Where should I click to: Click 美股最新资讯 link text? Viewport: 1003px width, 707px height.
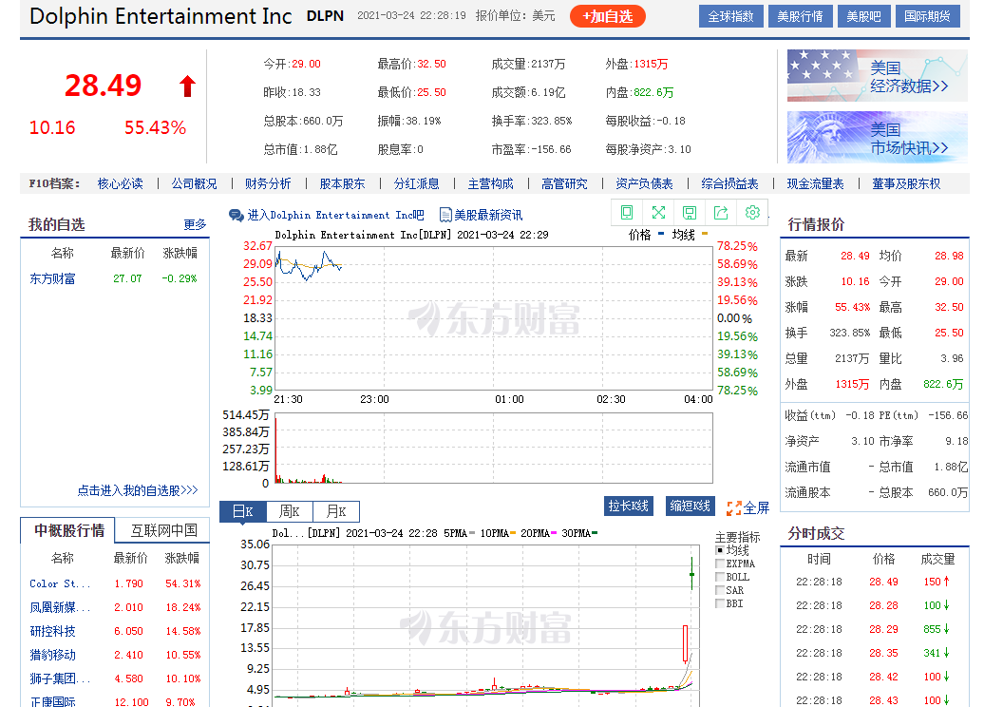pyautogui.click(x=488, y=216)
